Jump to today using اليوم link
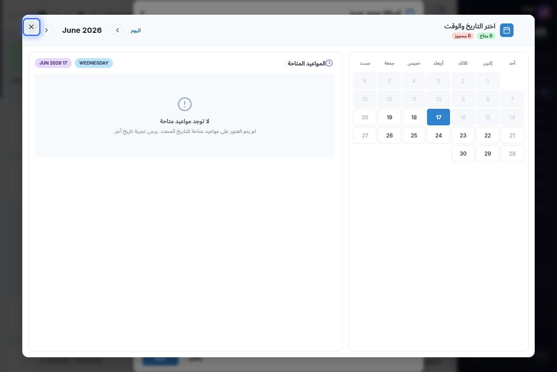The height and width of the screenshot is (372, 557). point(136,31)
